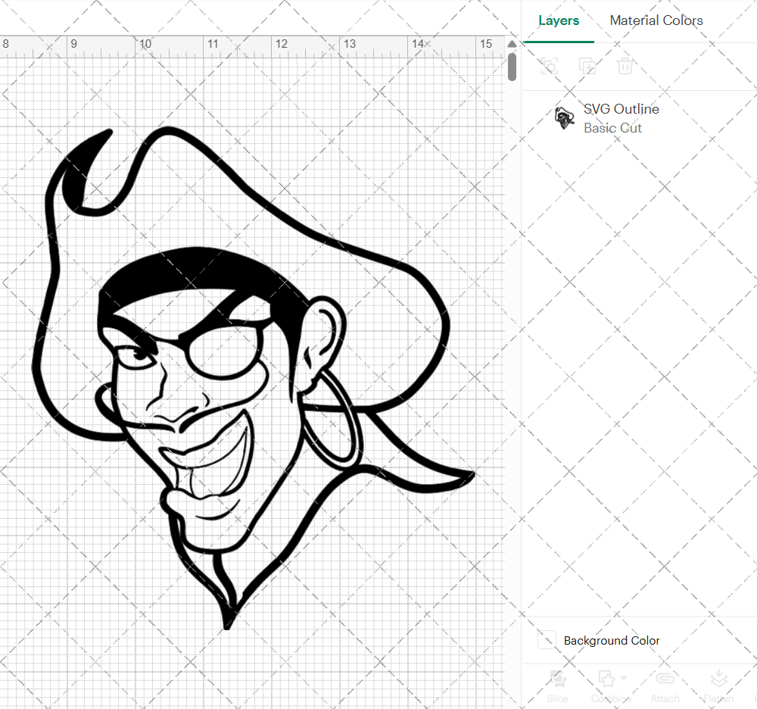Click the Group layers icon
The width and height of the screenshot is (757, 709).
[x=550, y=66]
